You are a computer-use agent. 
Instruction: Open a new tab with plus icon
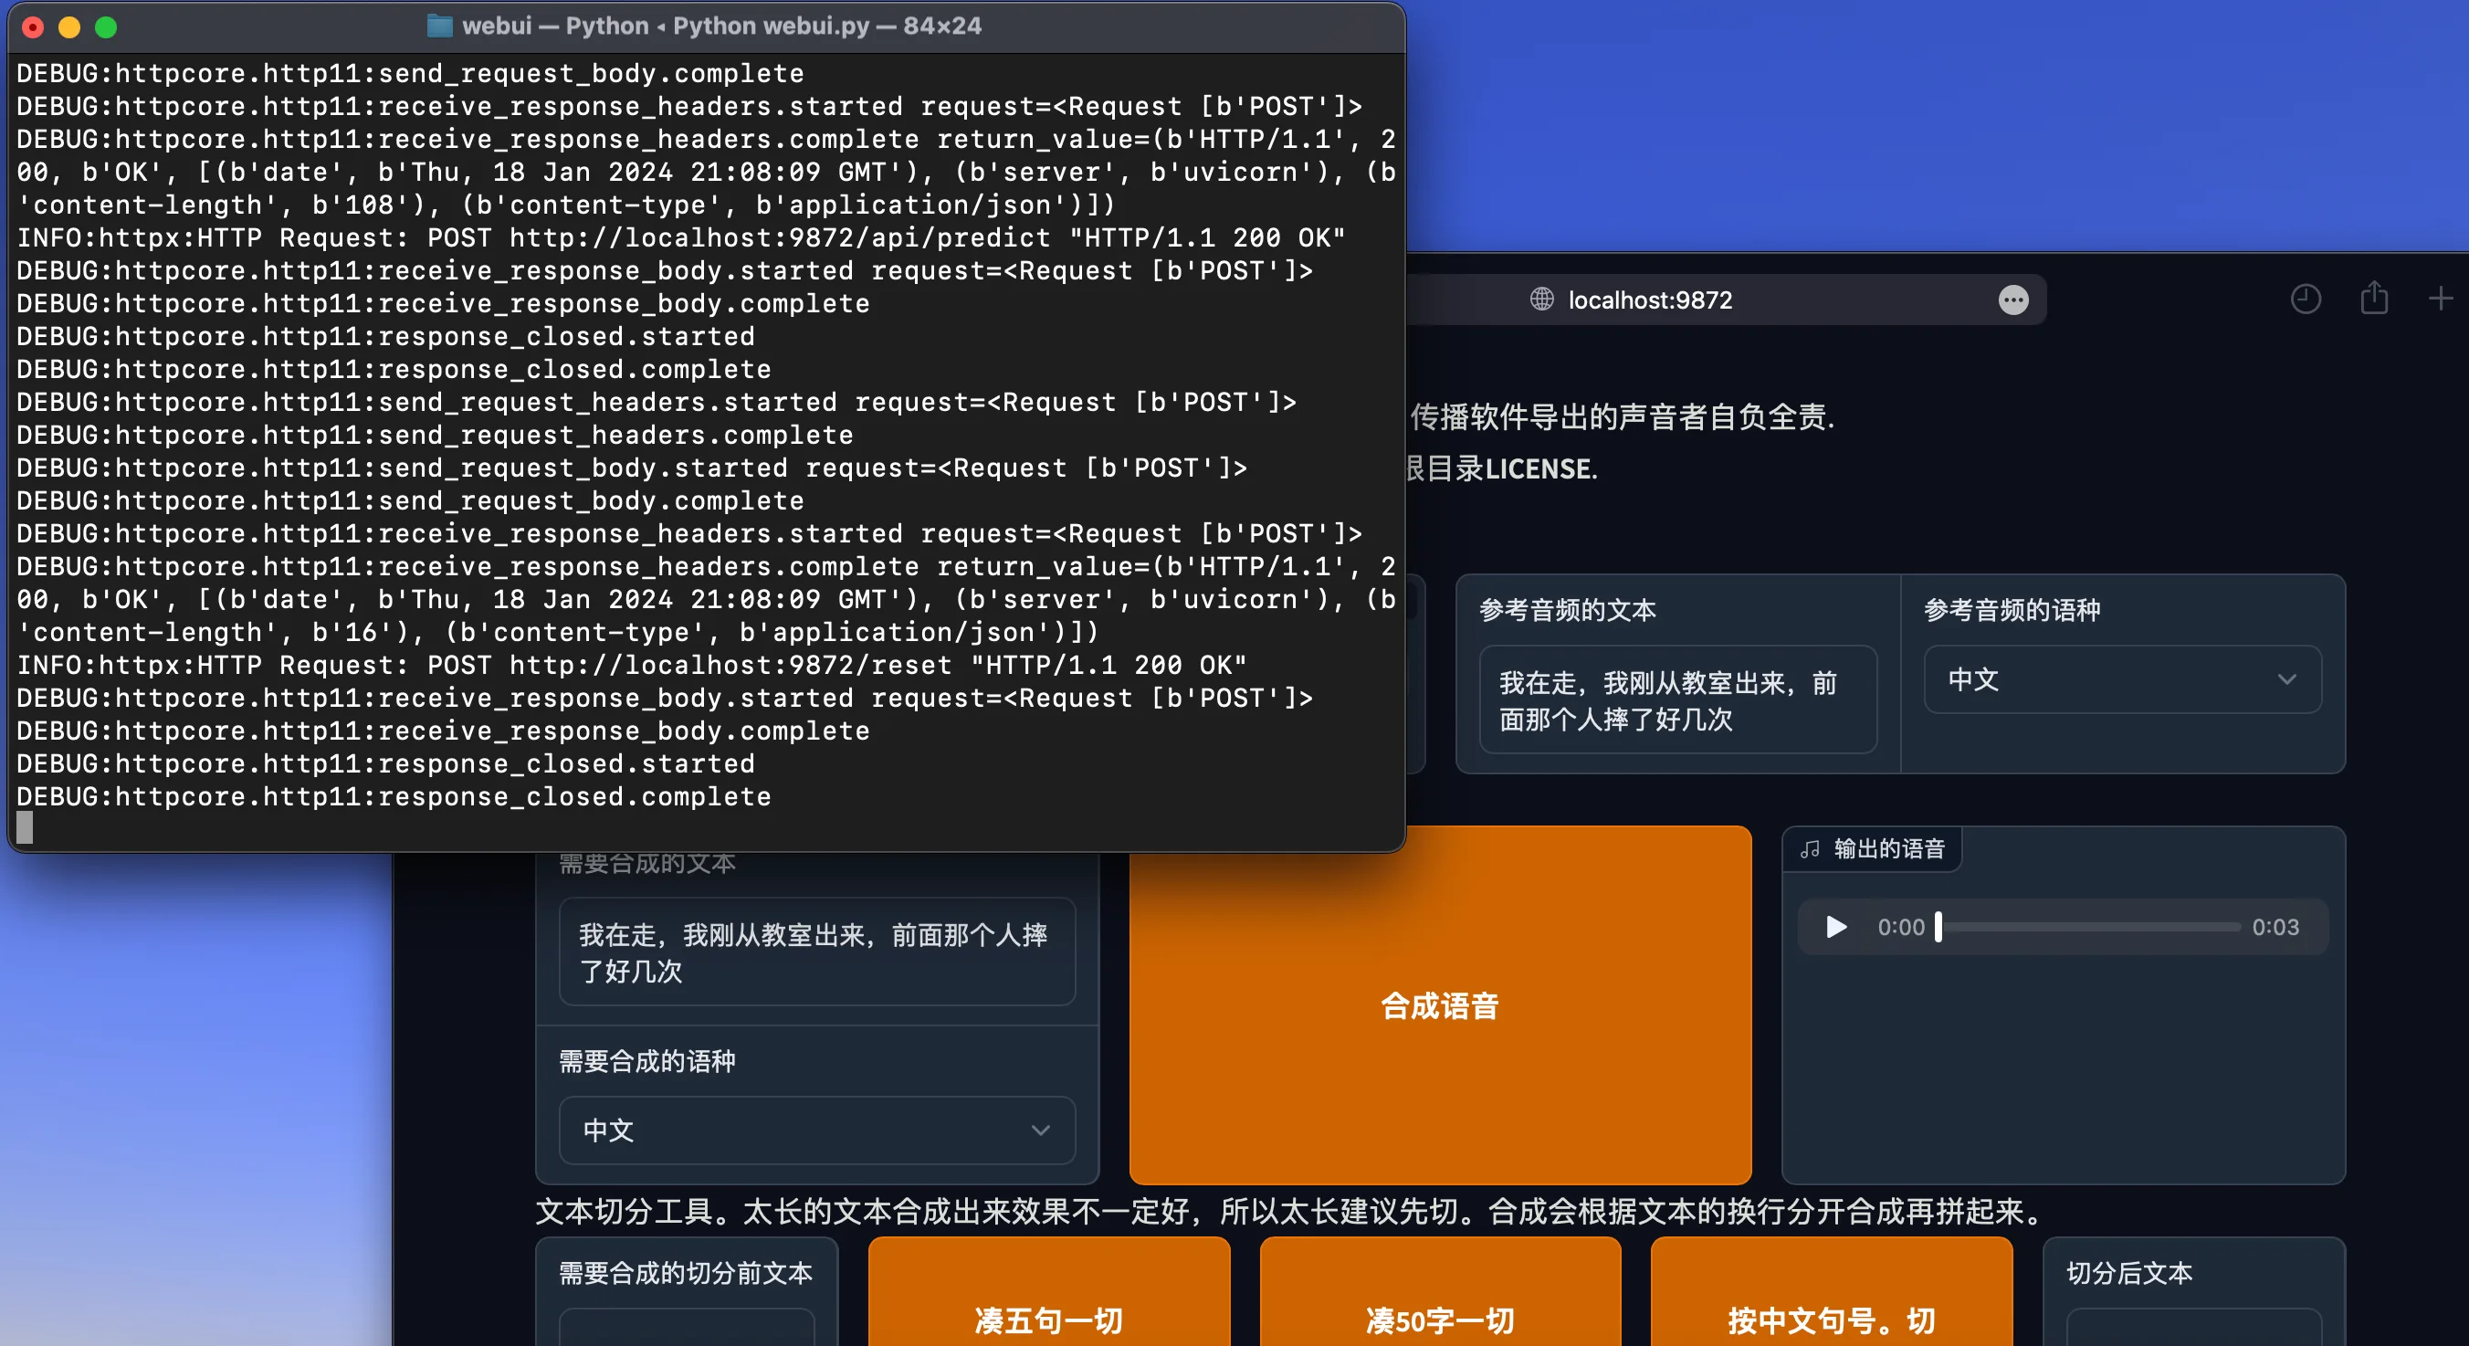[2441, 300]
